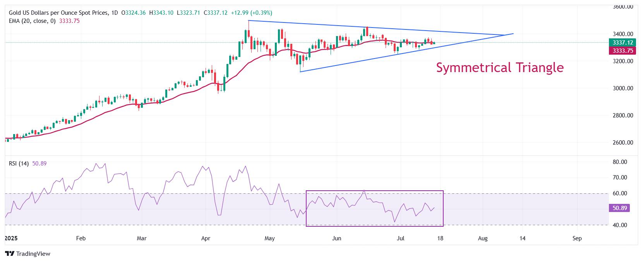Click the purple RSI range rectangle
The width and height of the screenshot is (643, 262).
point(374,208)
